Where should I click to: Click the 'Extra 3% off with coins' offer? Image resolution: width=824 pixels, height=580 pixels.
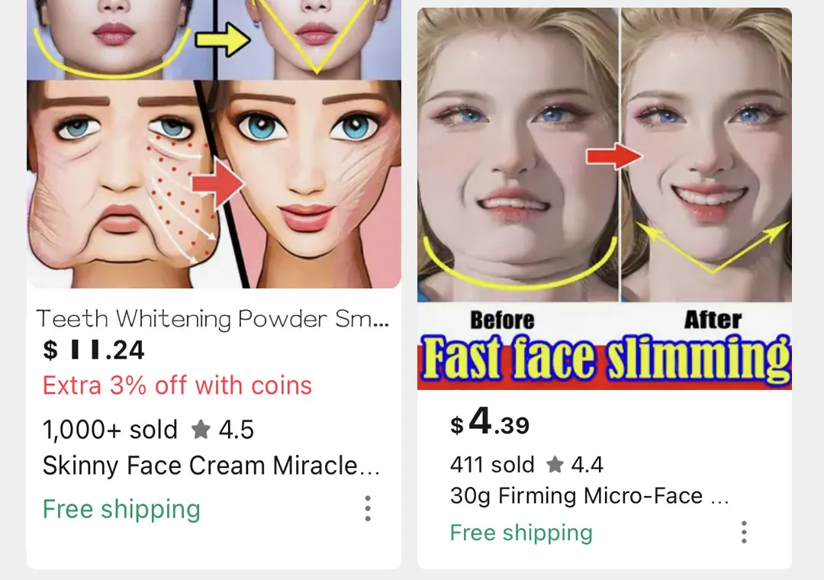tap(178, 385)
